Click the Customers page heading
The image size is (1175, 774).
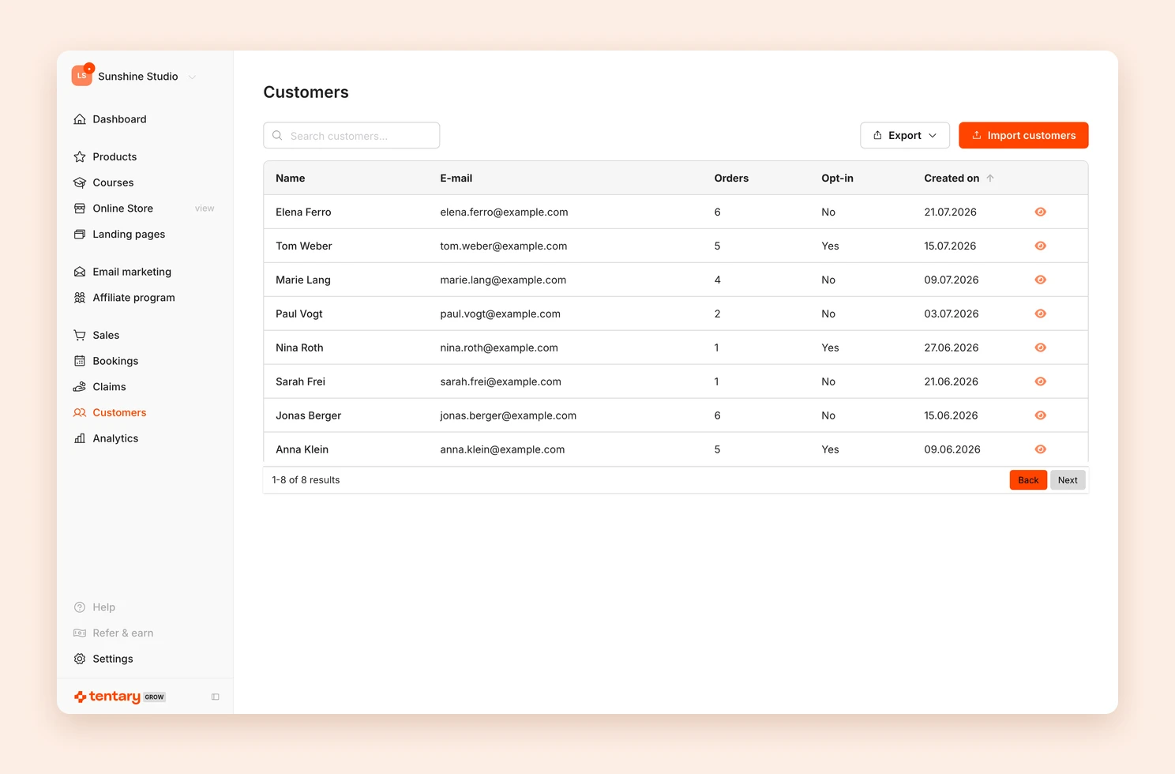[x=306, y=92]
